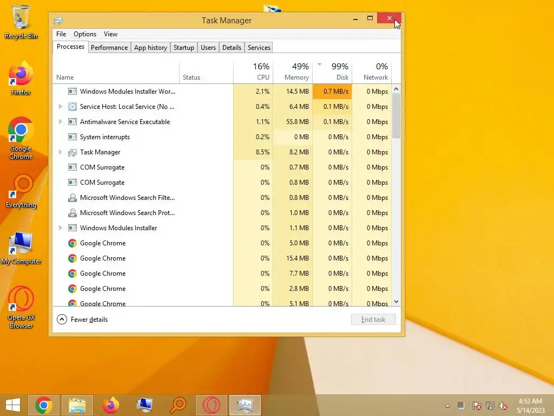
Task: Click the Task Manager process row icon
Action: pos(72,152)
